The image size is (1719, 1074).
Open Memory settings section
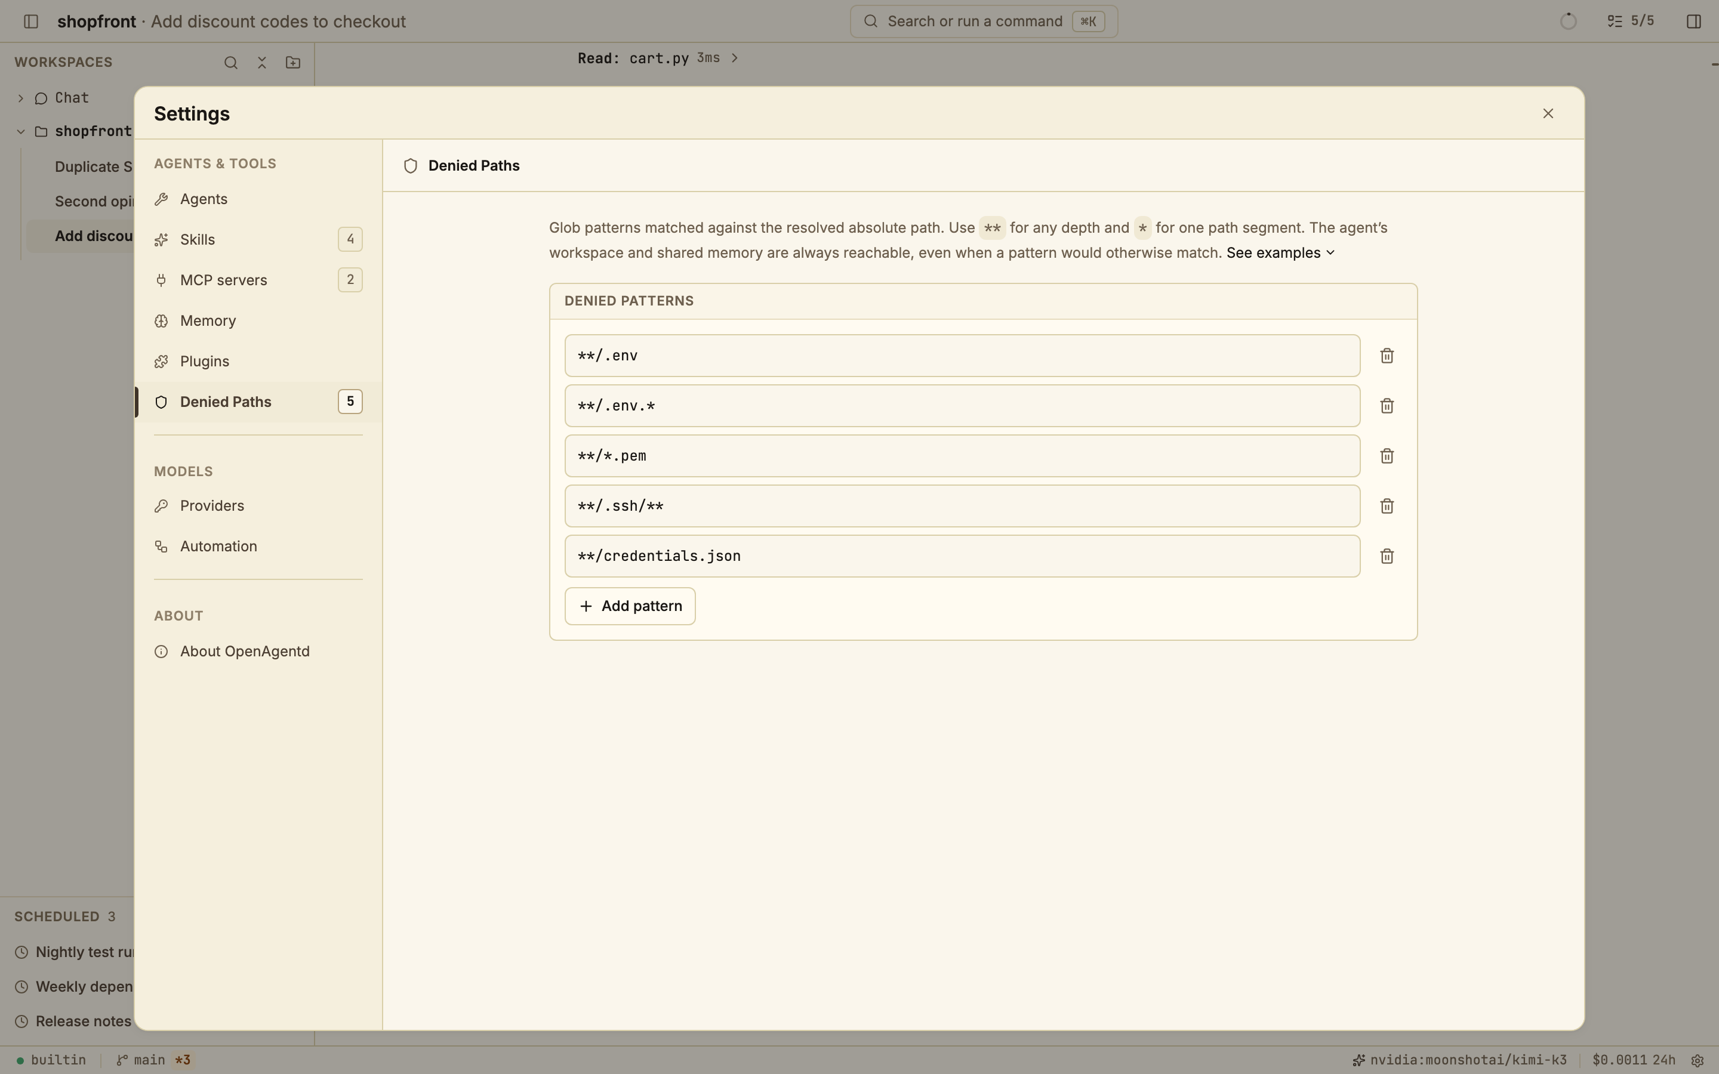(x=258, y=320)
